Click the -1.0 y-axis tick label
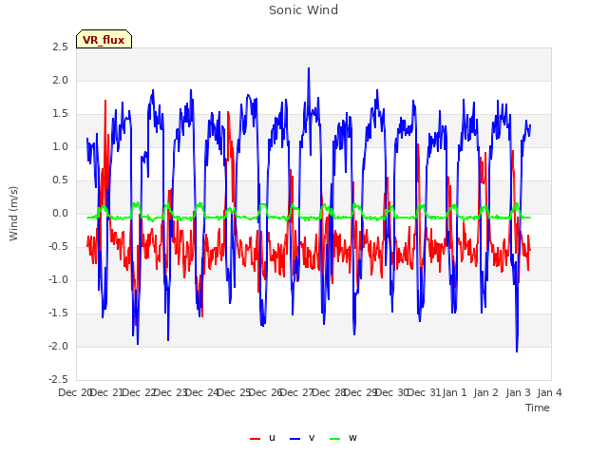 pos(58,280)
